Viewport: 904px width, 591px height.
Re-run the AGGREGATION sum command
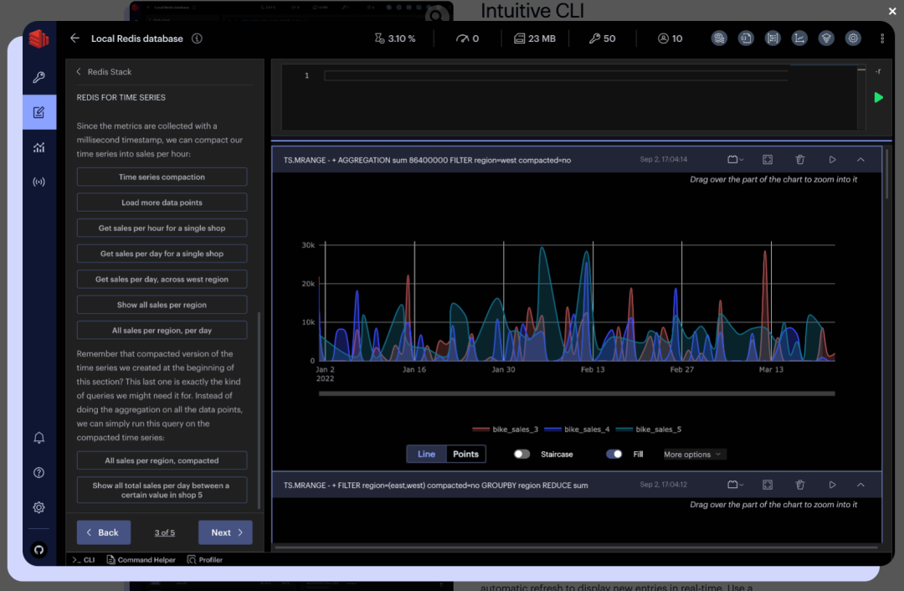click(x=832, y=160)
